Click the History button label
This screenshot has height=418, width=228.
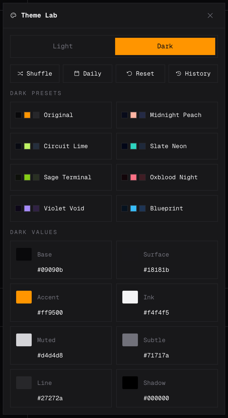(198, 74)
